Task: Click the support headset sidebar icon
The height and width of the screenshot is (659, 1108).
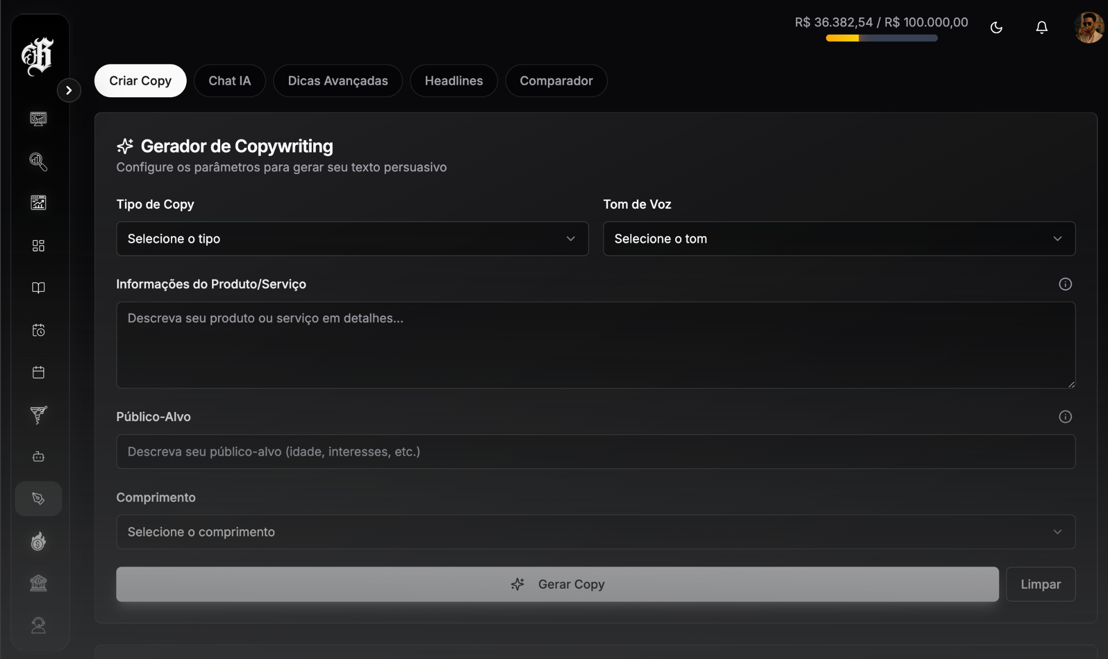Action: [x=38, y=625]
